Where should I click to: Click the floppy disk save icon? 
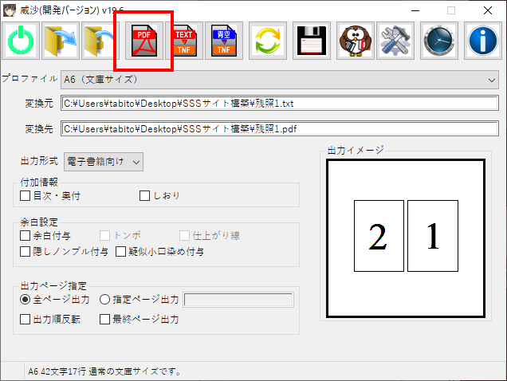click(x=312, y=41)
